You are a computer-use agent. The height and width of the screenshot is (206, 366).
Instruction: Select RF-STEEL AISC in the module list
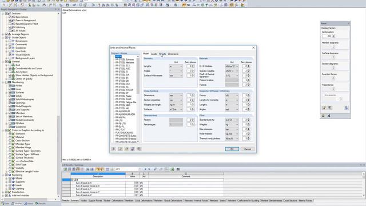[123, 69]
